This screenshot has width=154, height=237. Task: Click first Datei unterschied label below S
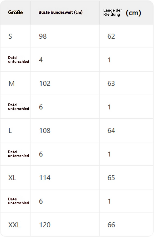click(19, 60)
